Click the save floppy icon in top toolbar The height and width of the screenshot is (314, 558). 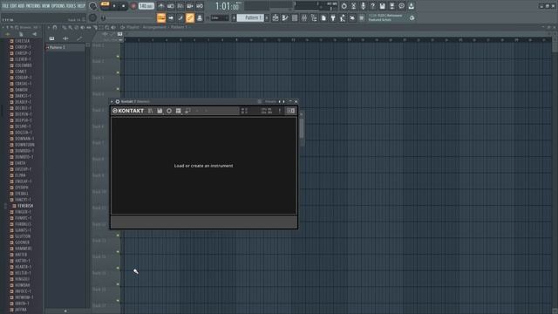tap(382, 6)
